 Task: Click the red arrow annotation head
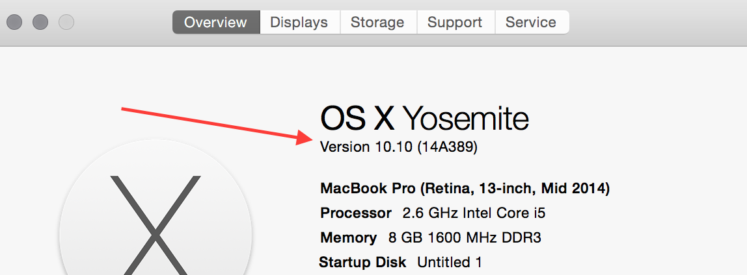tap(305, 137)
